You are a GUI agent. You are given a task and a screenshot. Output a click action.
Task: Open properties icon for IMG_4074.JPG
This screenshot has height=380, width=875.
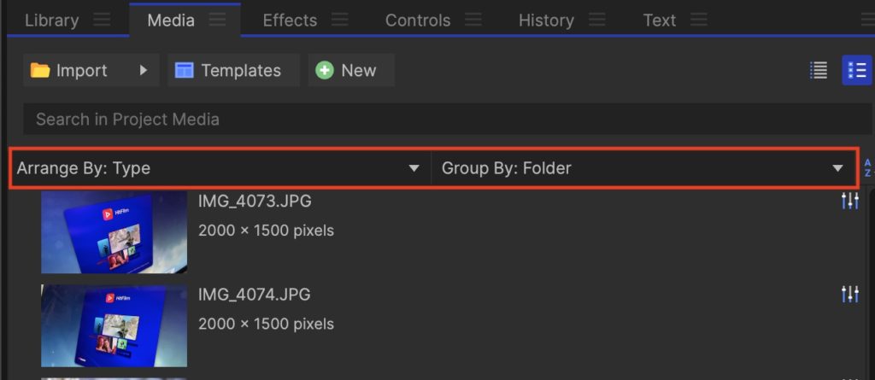849,295
